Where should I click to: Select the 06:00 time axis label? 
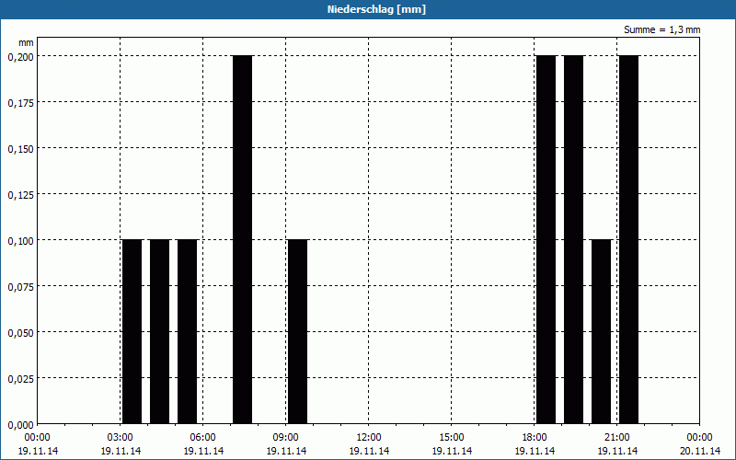[202, 437]
